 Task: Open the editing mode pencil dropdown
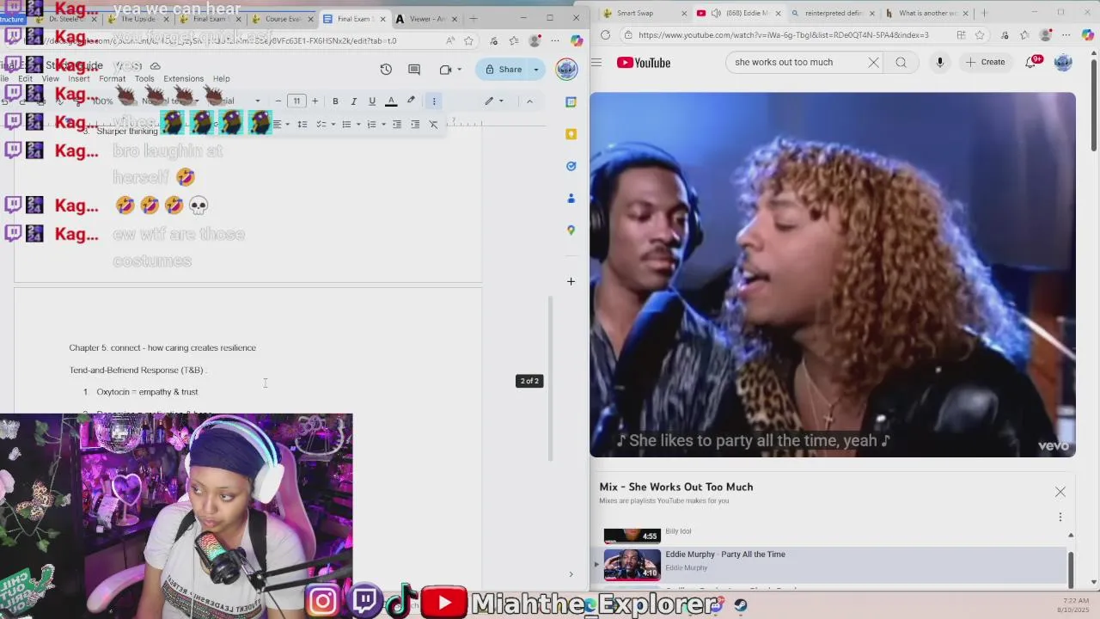(493, 101)
